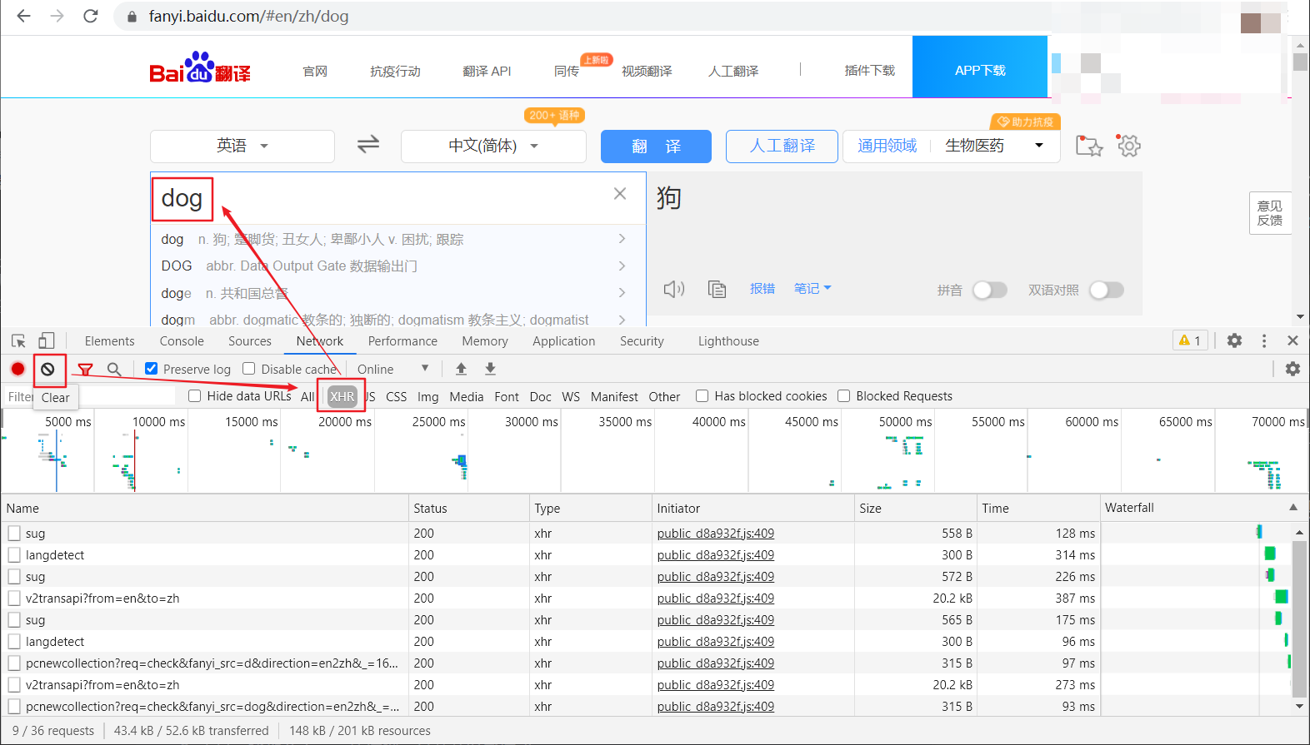Switch to the Sources tab
This screenshot has width=1310, height=745.
click(250, 340)
